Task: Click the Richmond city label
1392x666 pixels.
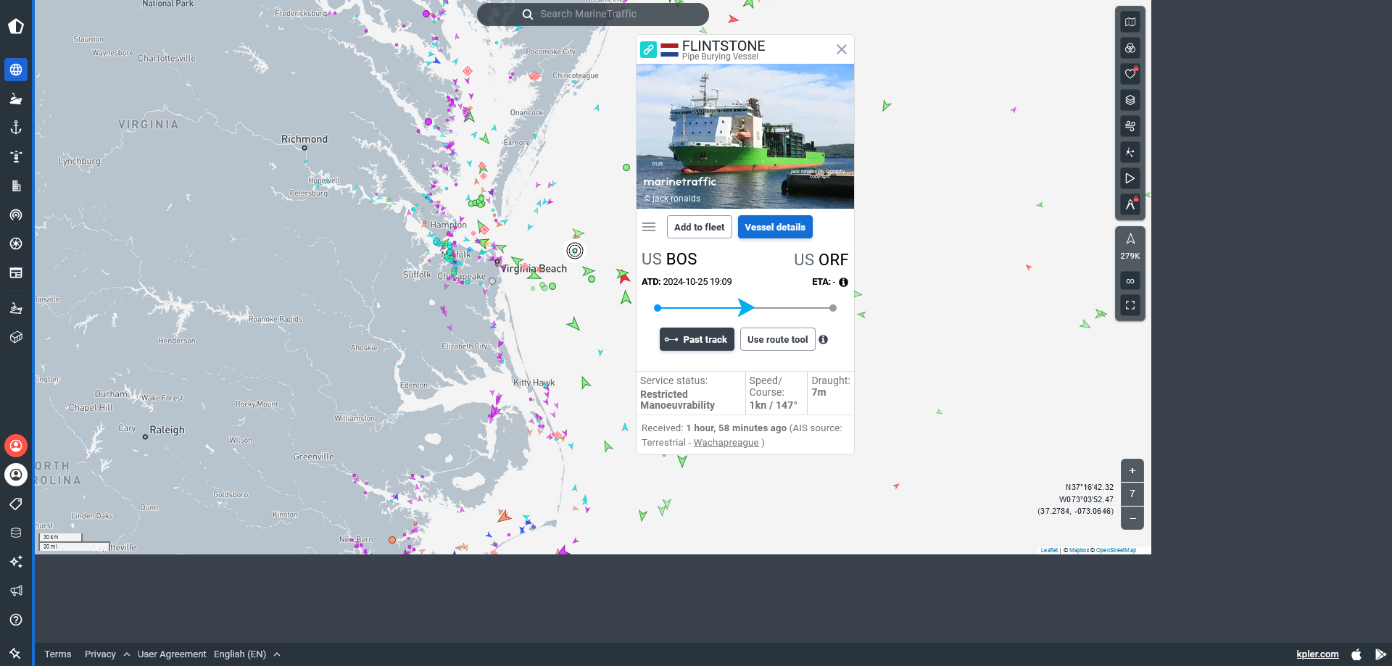Action: (304, 139)
